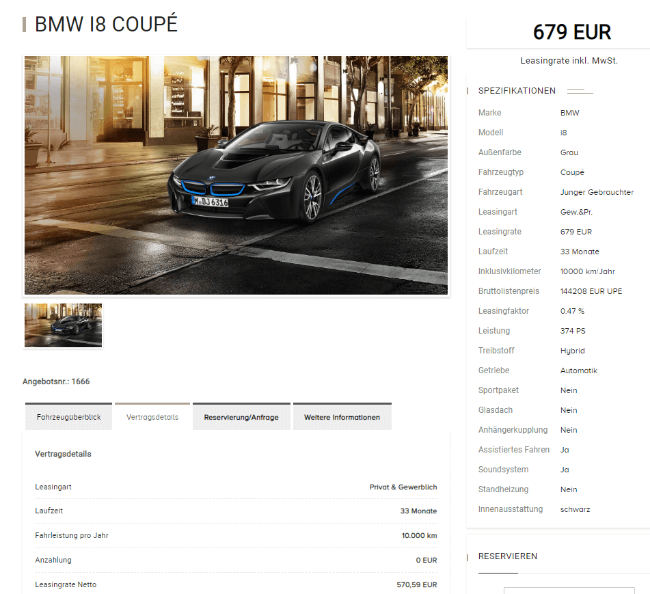Open the Weitere Informationen tab
The height and width of the screenshot is (594, 650).
point(342,416)
